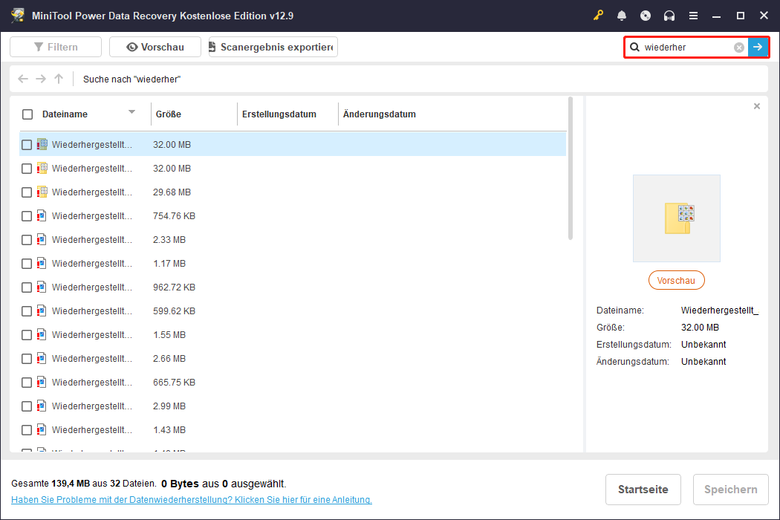Click the file icon of the 2.33 MB row
Image resolution: width=780 pixels, height=520 pixels.
coord(42,239)
